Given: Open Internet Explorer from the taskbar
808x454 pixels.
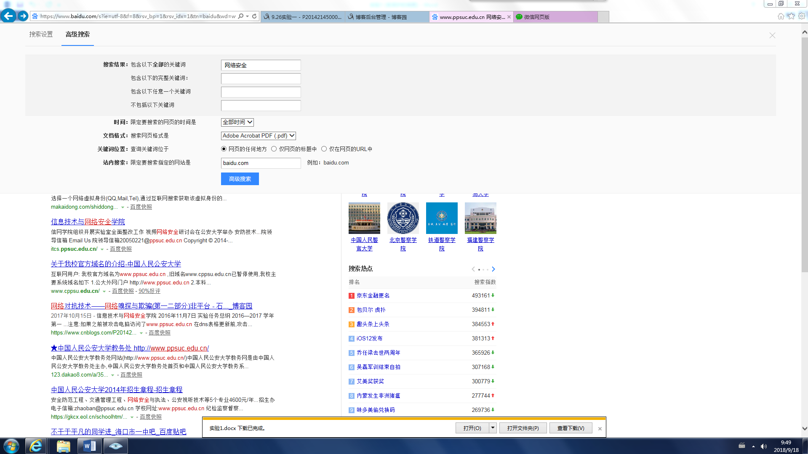Looking at the screenshot, I should [36, 446].
